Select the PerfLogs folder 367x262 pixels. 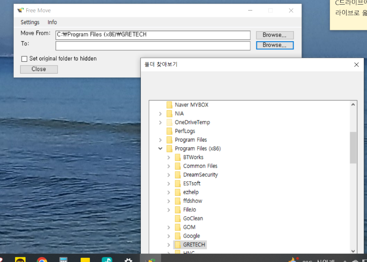coord(185,131)
